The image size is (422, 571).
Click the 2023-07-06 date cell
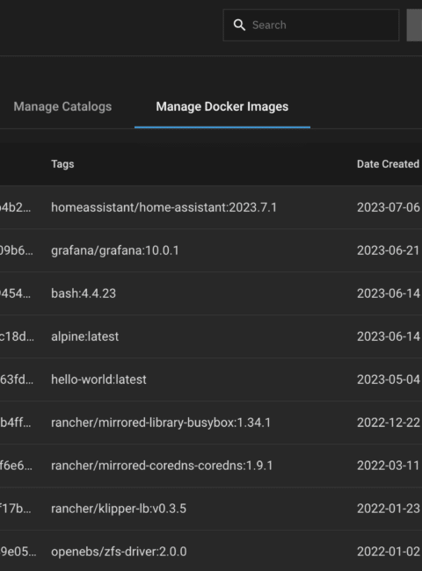pyautogui.click(x=389, y=207)
